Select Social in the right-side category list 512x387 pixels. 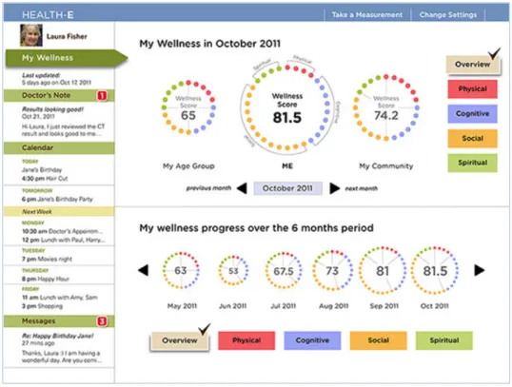tap(472, 139)
